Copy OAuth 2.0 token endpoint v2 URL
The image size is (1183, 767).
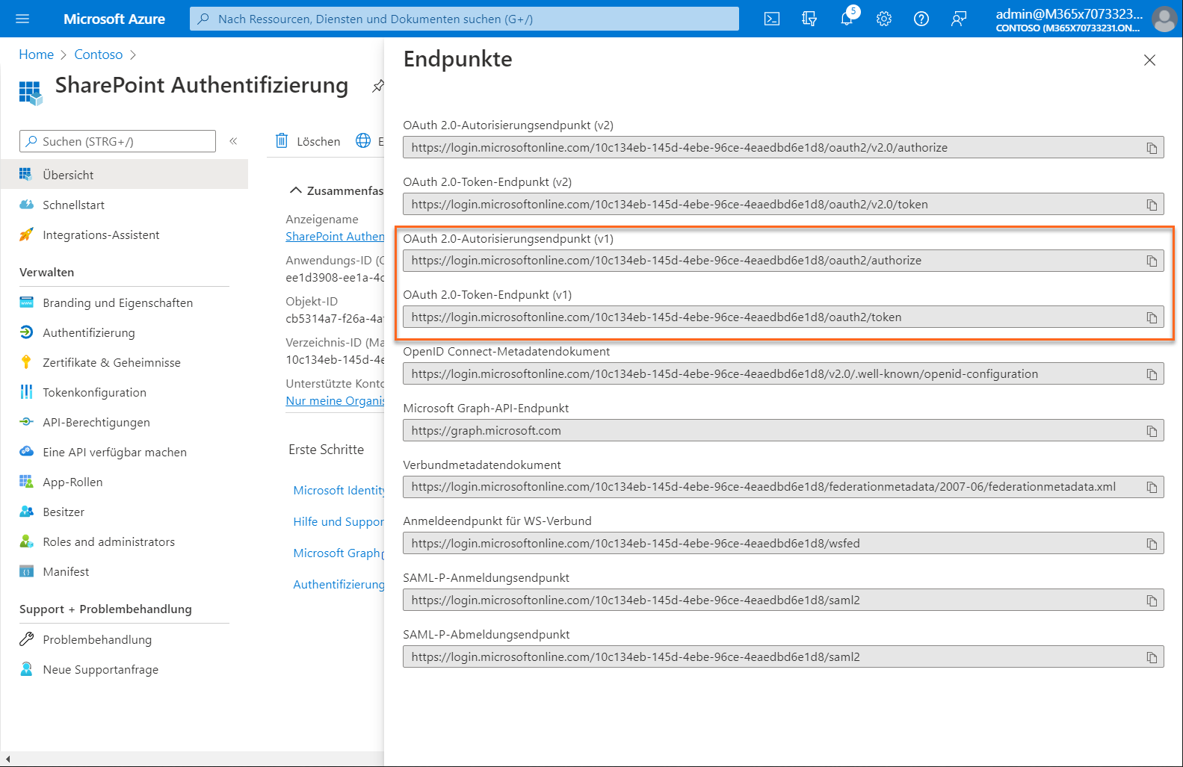coord(1152,205)
